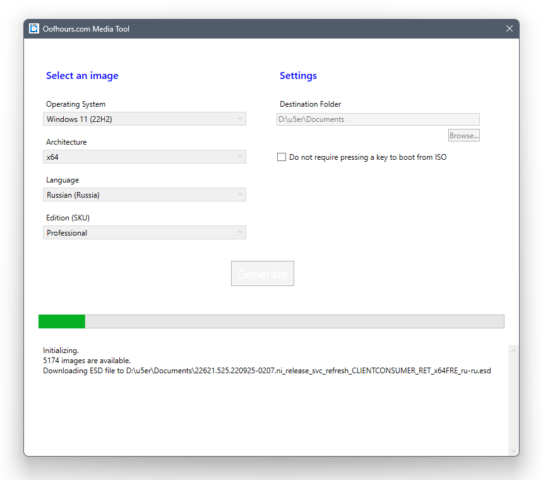Open the Architecture x64 dropdown

[x=145, y=157]
